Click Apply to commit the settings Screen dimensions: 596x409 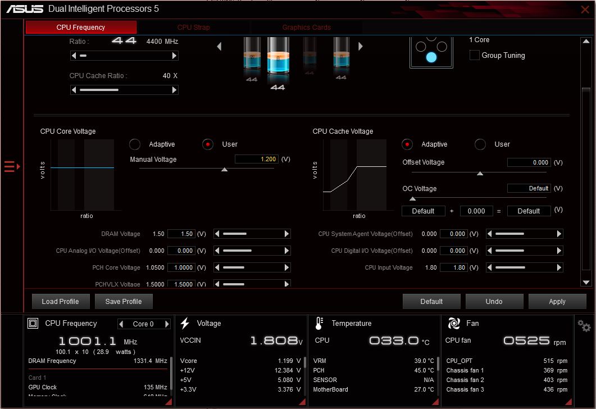557,302
